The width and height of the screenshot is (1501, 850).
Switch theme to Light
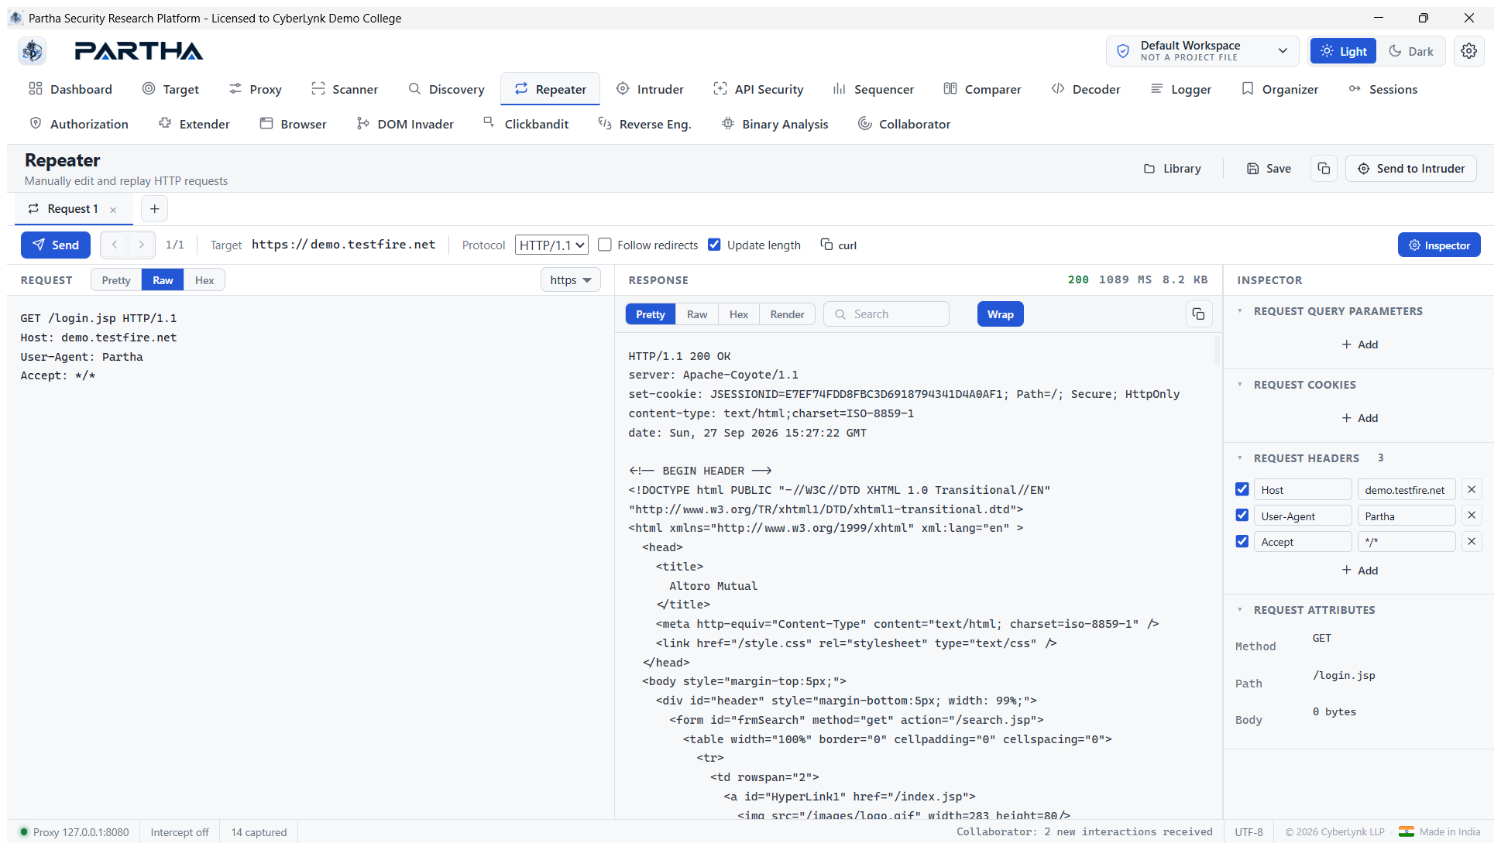(x=1343, y=51)
